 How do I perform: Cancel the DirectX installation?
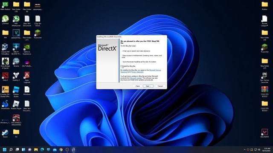(160, 86)
